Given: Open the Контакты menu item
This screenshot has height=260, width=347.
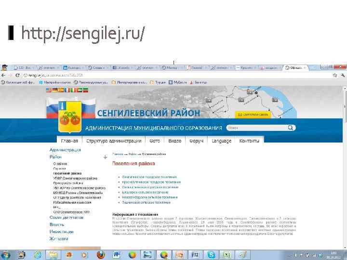Looking at the screenshot, I should (249, 141).
